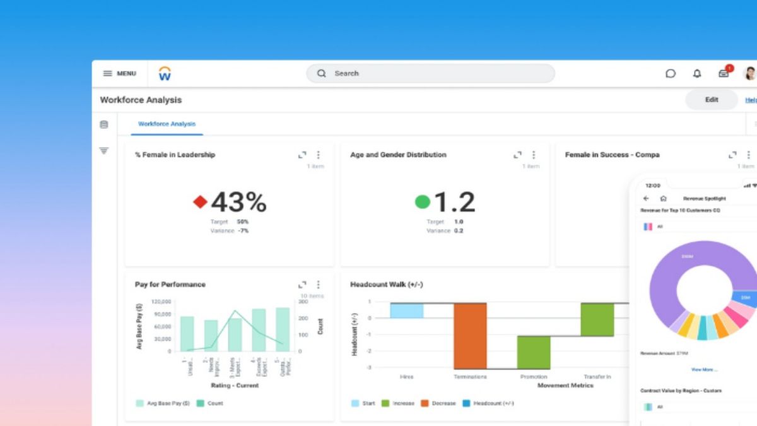
Task: Open the data source icon in sidebar
Action: tap(104, 124)
